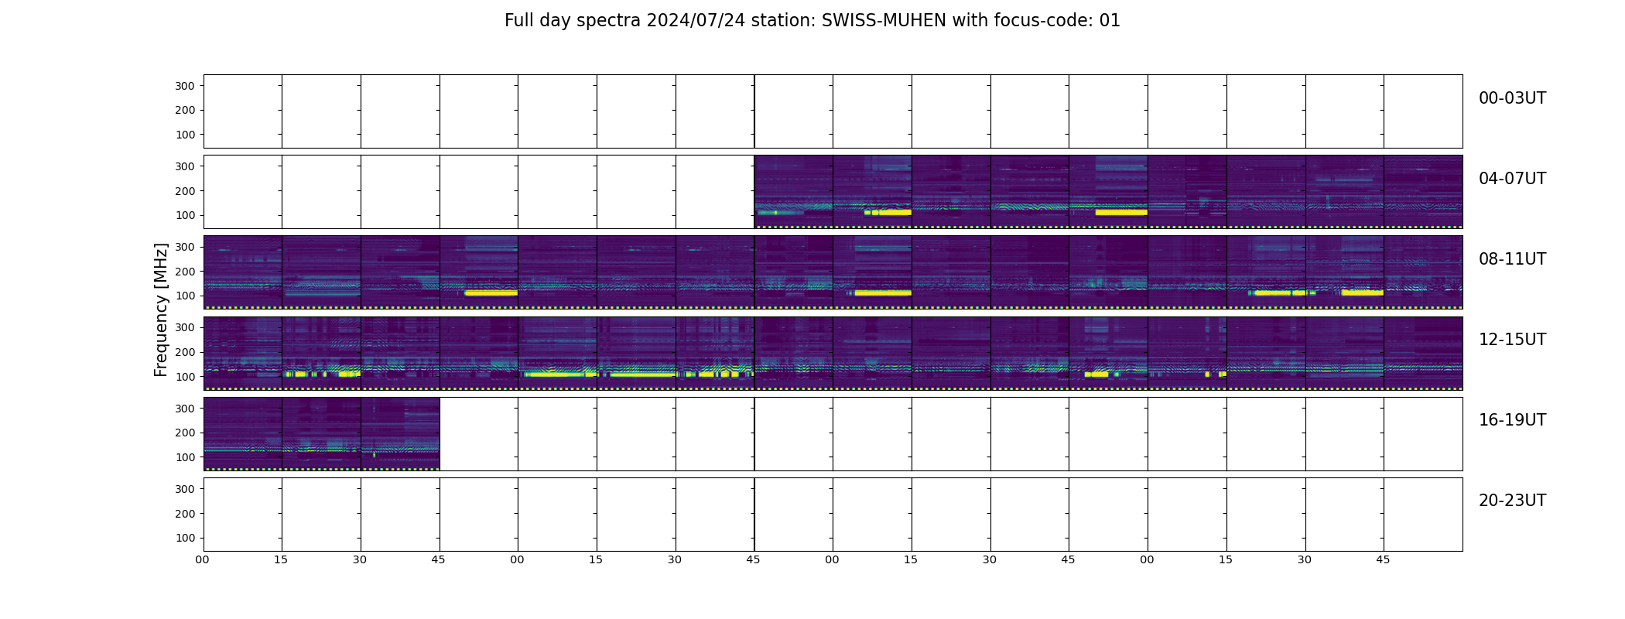The image size is (1625, 619).
Task: Select the '12-15UT' row label
Action: [1512, 340]
